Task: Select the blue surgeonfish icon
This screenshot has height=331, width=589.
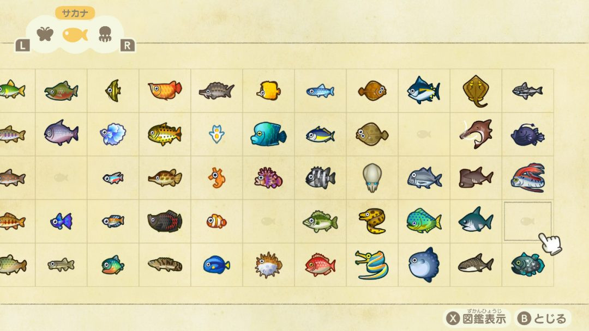Action: point(217,264)
